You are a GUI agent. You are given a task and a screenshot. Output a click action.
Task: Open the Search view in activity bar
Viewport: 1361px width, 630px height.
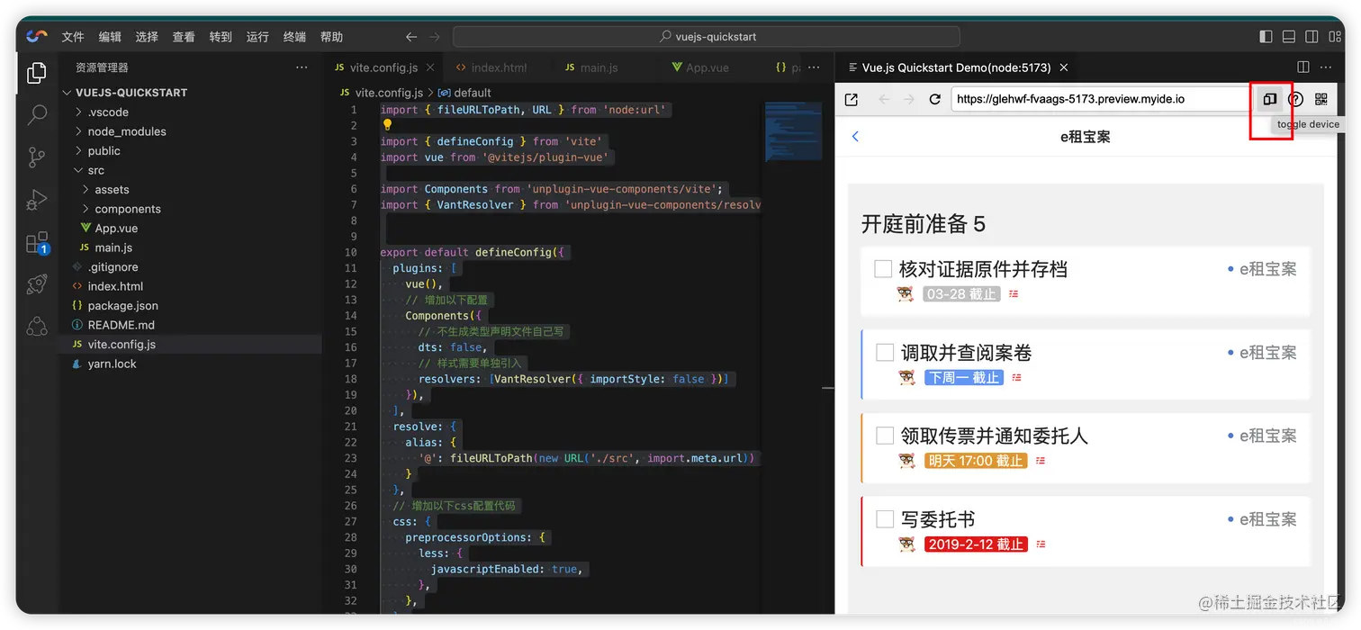pos(37,114)
